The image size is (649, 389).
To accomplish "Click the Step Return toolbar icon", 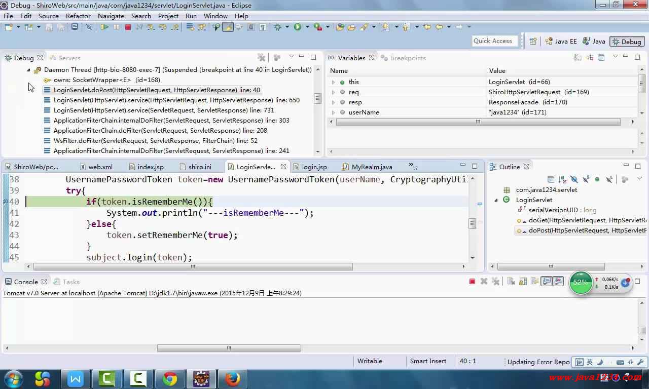I will point(175,27).
